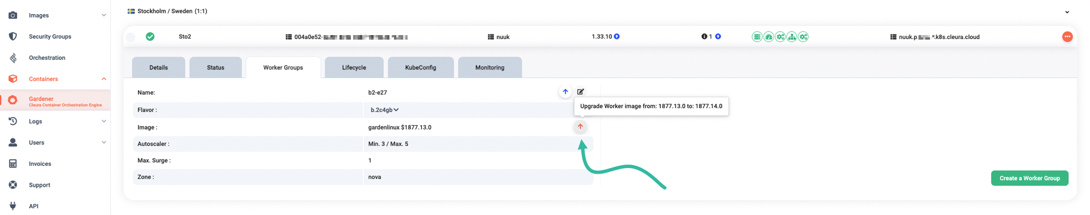Click the info icon beside worker count 1
Image resolution: width=1090 pixels, height=215 pixels.
click(705, 36)
